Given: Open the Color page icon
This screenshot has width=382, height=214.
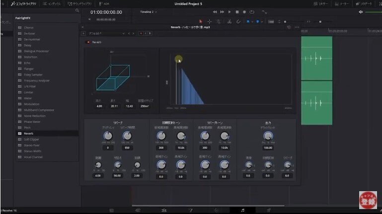Looking at the screenshot, I should point(217,210).
